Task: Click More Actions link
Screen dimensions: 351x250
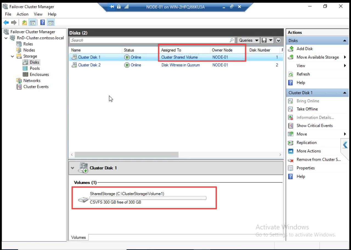Action: pos(309,151)
